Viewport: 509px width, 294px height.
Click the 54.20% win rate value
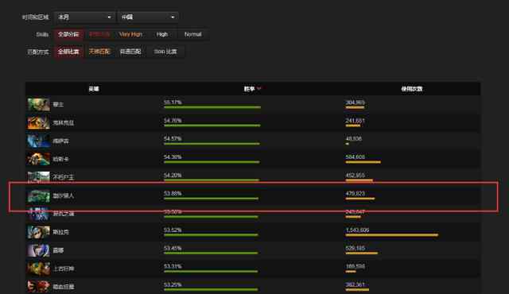coord(173,175)
